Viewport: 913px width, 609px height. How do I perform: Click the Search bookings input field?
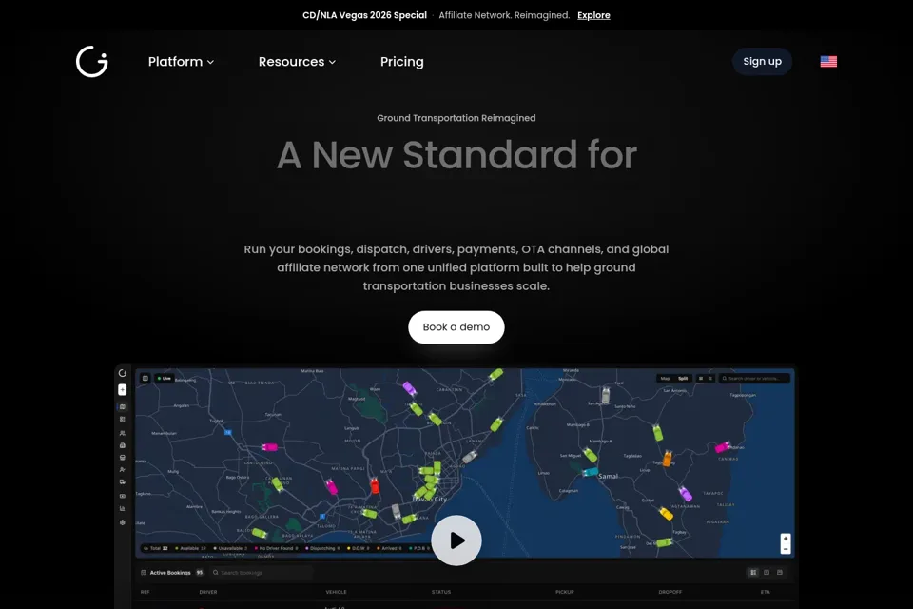pos(261,572)
